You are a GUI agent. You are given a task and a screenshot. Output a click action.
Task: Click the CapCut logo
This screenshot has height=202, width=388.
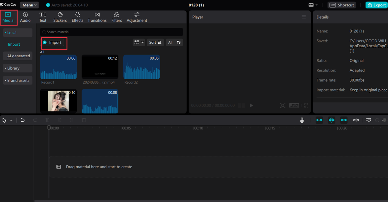coord(8,5)
